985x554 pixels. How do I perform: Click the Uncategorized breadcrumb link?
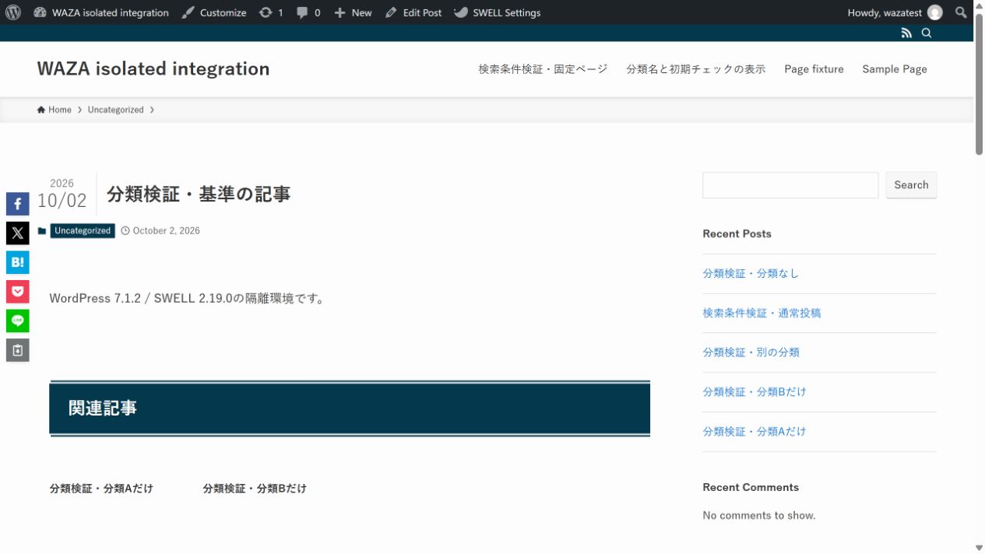(115, 110)
